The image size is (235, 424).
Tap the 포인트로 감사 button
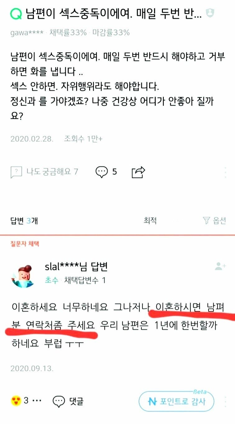(176, 401)
